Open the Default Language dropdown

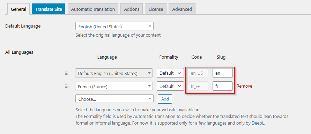click(x=114, y=26)
